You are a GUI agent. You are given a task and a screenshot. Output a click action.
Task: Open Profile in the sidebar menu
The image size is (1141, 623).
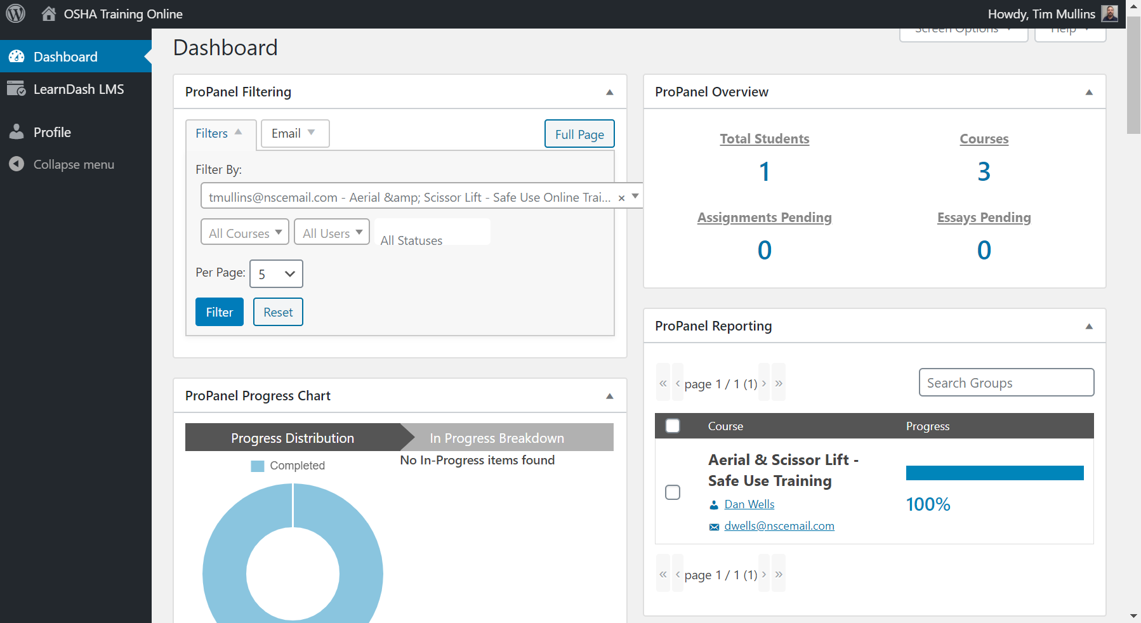76,132
